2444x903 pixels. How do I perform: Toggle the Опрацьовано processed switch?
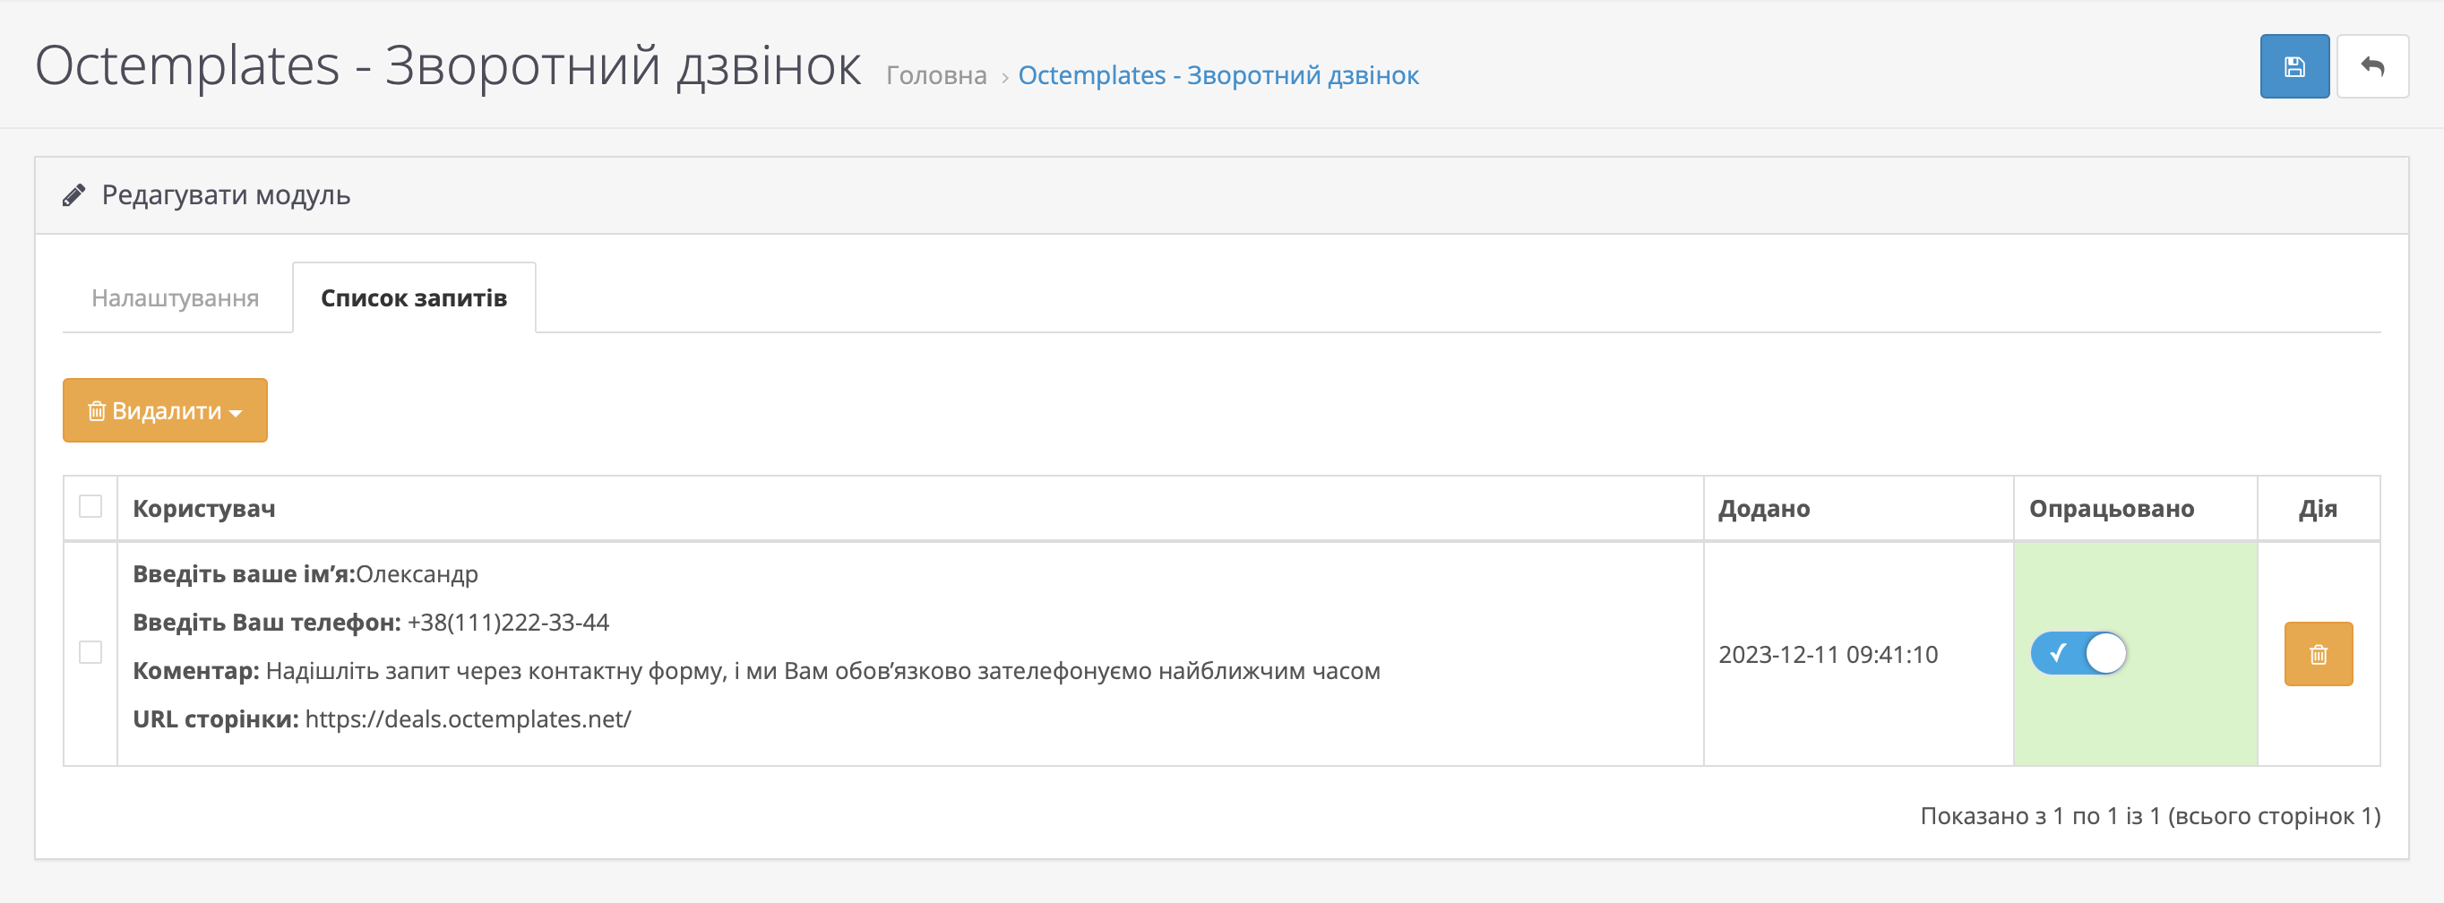(x=2078, y=654)
